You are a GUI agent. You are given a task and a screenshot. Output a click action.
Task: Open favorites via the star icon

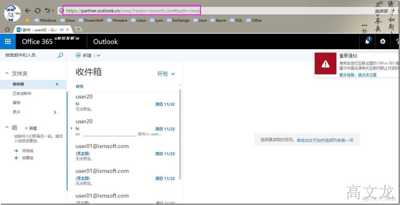27,20
